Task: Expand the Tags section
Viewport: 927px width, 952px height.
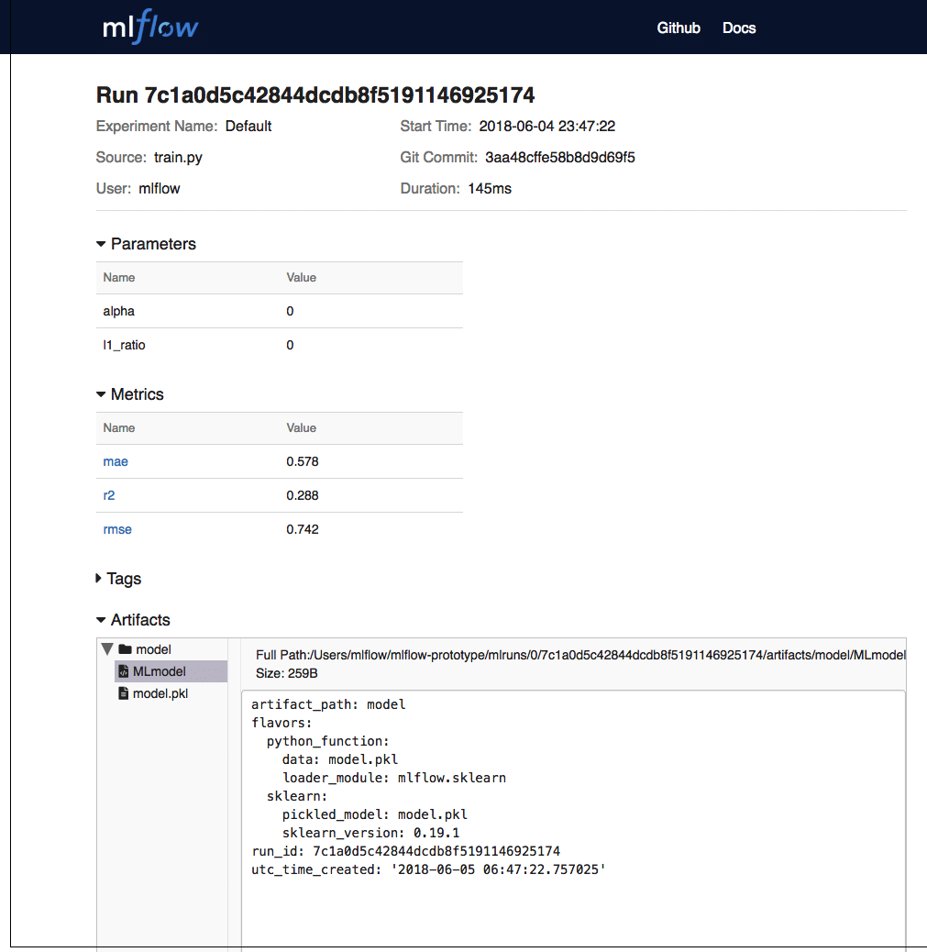Action: coord(100,579)
